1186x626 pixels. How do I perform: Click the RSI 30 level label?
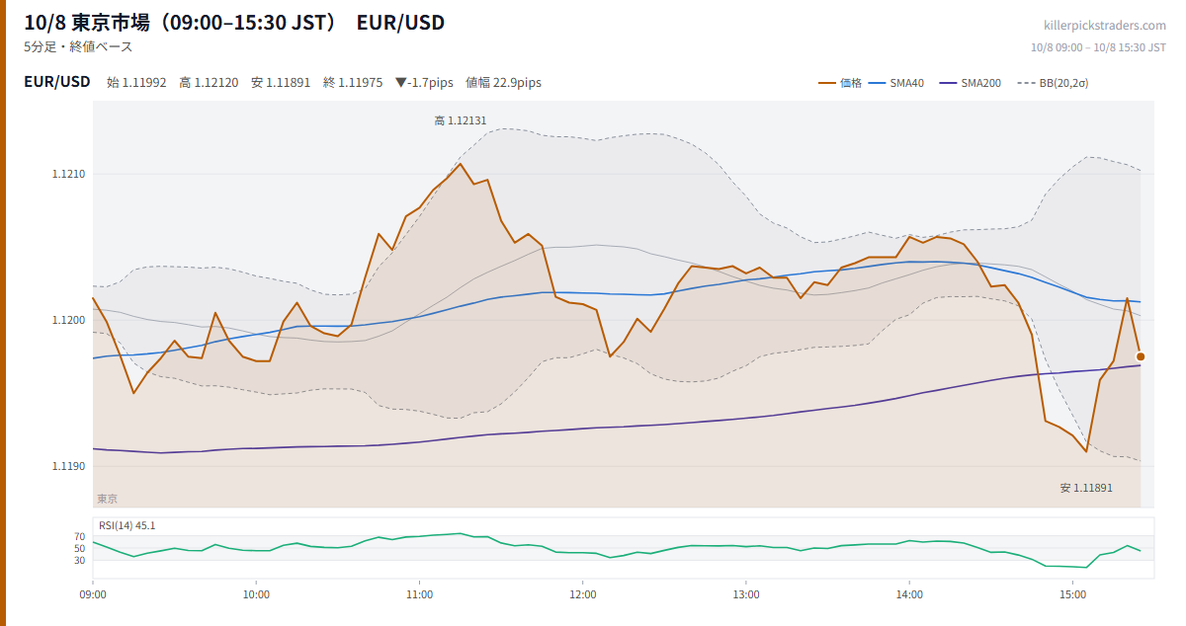coord(79,560)
